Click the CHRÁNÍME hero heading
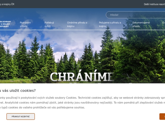 click(x=82, y=77)
